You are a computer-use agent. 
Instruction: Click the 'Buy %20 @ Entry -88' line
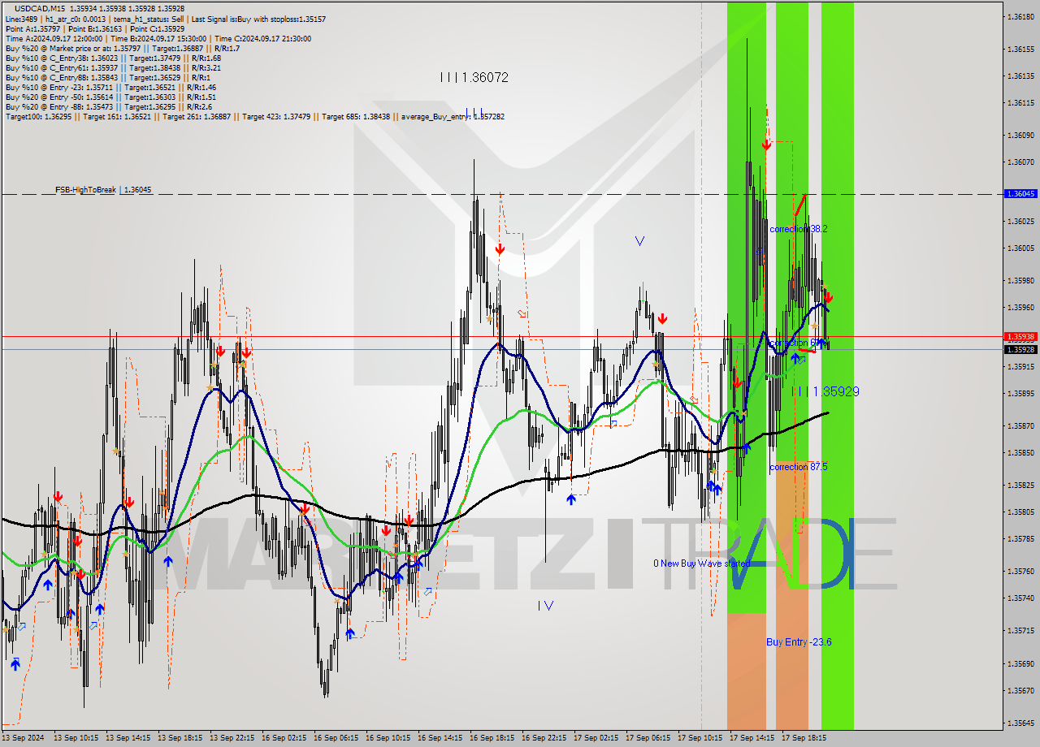pos(109,106)
